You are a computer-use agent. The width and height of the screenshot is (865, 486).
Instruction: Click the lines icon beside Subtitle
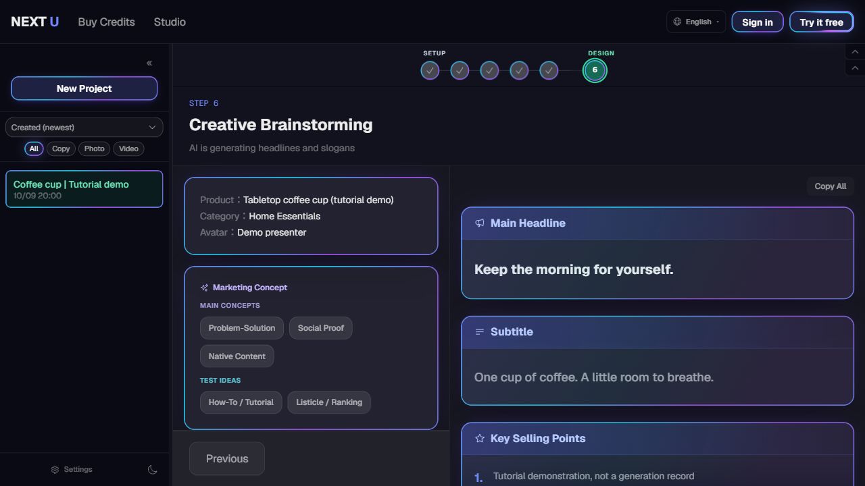(x=480, y=331)
